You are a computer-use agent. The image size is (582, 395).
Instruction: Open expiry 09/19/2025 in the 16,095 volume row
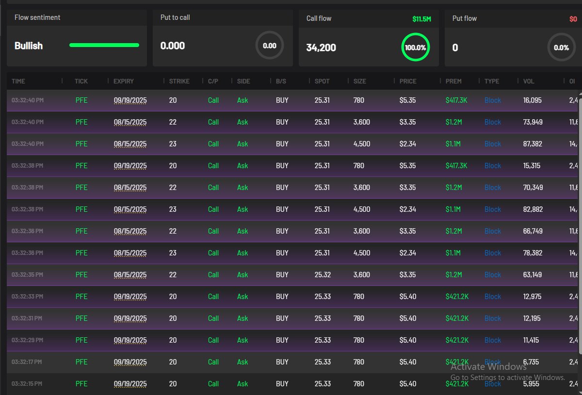pyautogui.click(x=130, y=101)
